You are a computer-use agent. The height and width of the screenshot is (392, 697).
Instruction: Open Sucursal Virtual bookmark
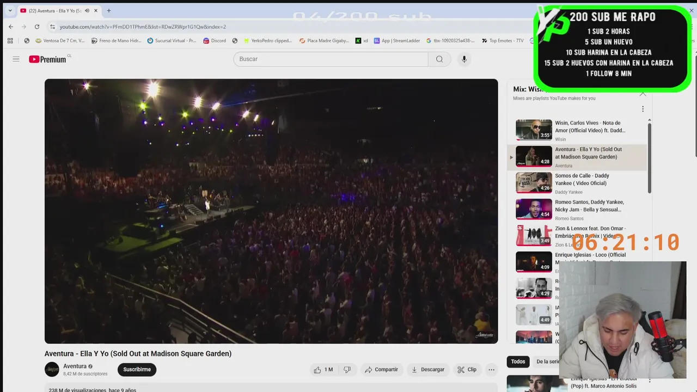172,41
